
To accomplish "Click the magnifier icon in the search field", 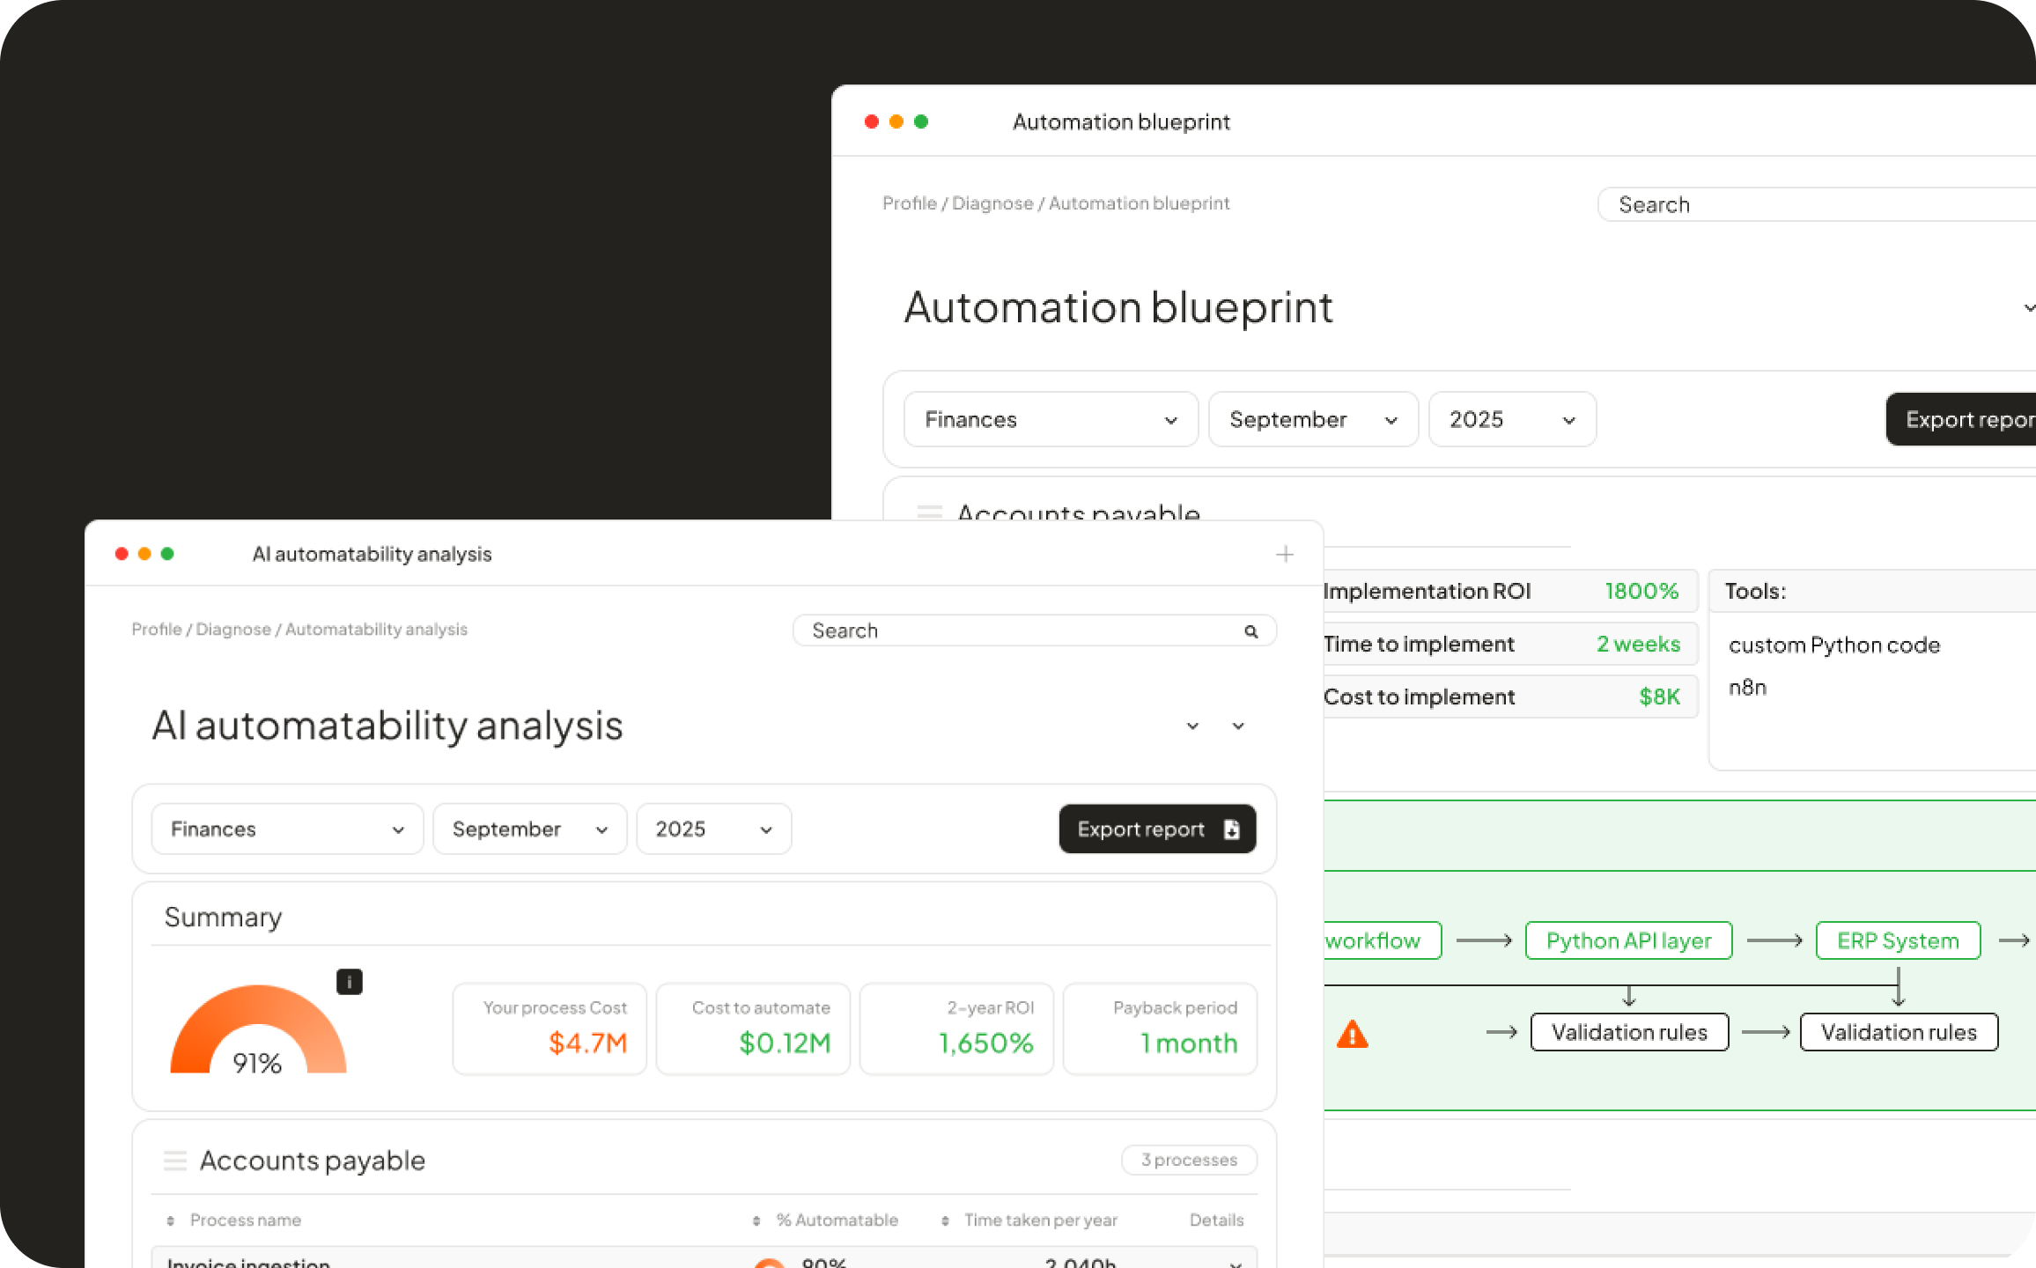I will 1250,630.
